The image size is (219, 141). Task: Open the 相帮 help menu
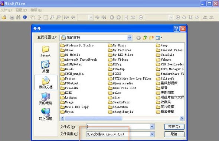coord(36,10)
